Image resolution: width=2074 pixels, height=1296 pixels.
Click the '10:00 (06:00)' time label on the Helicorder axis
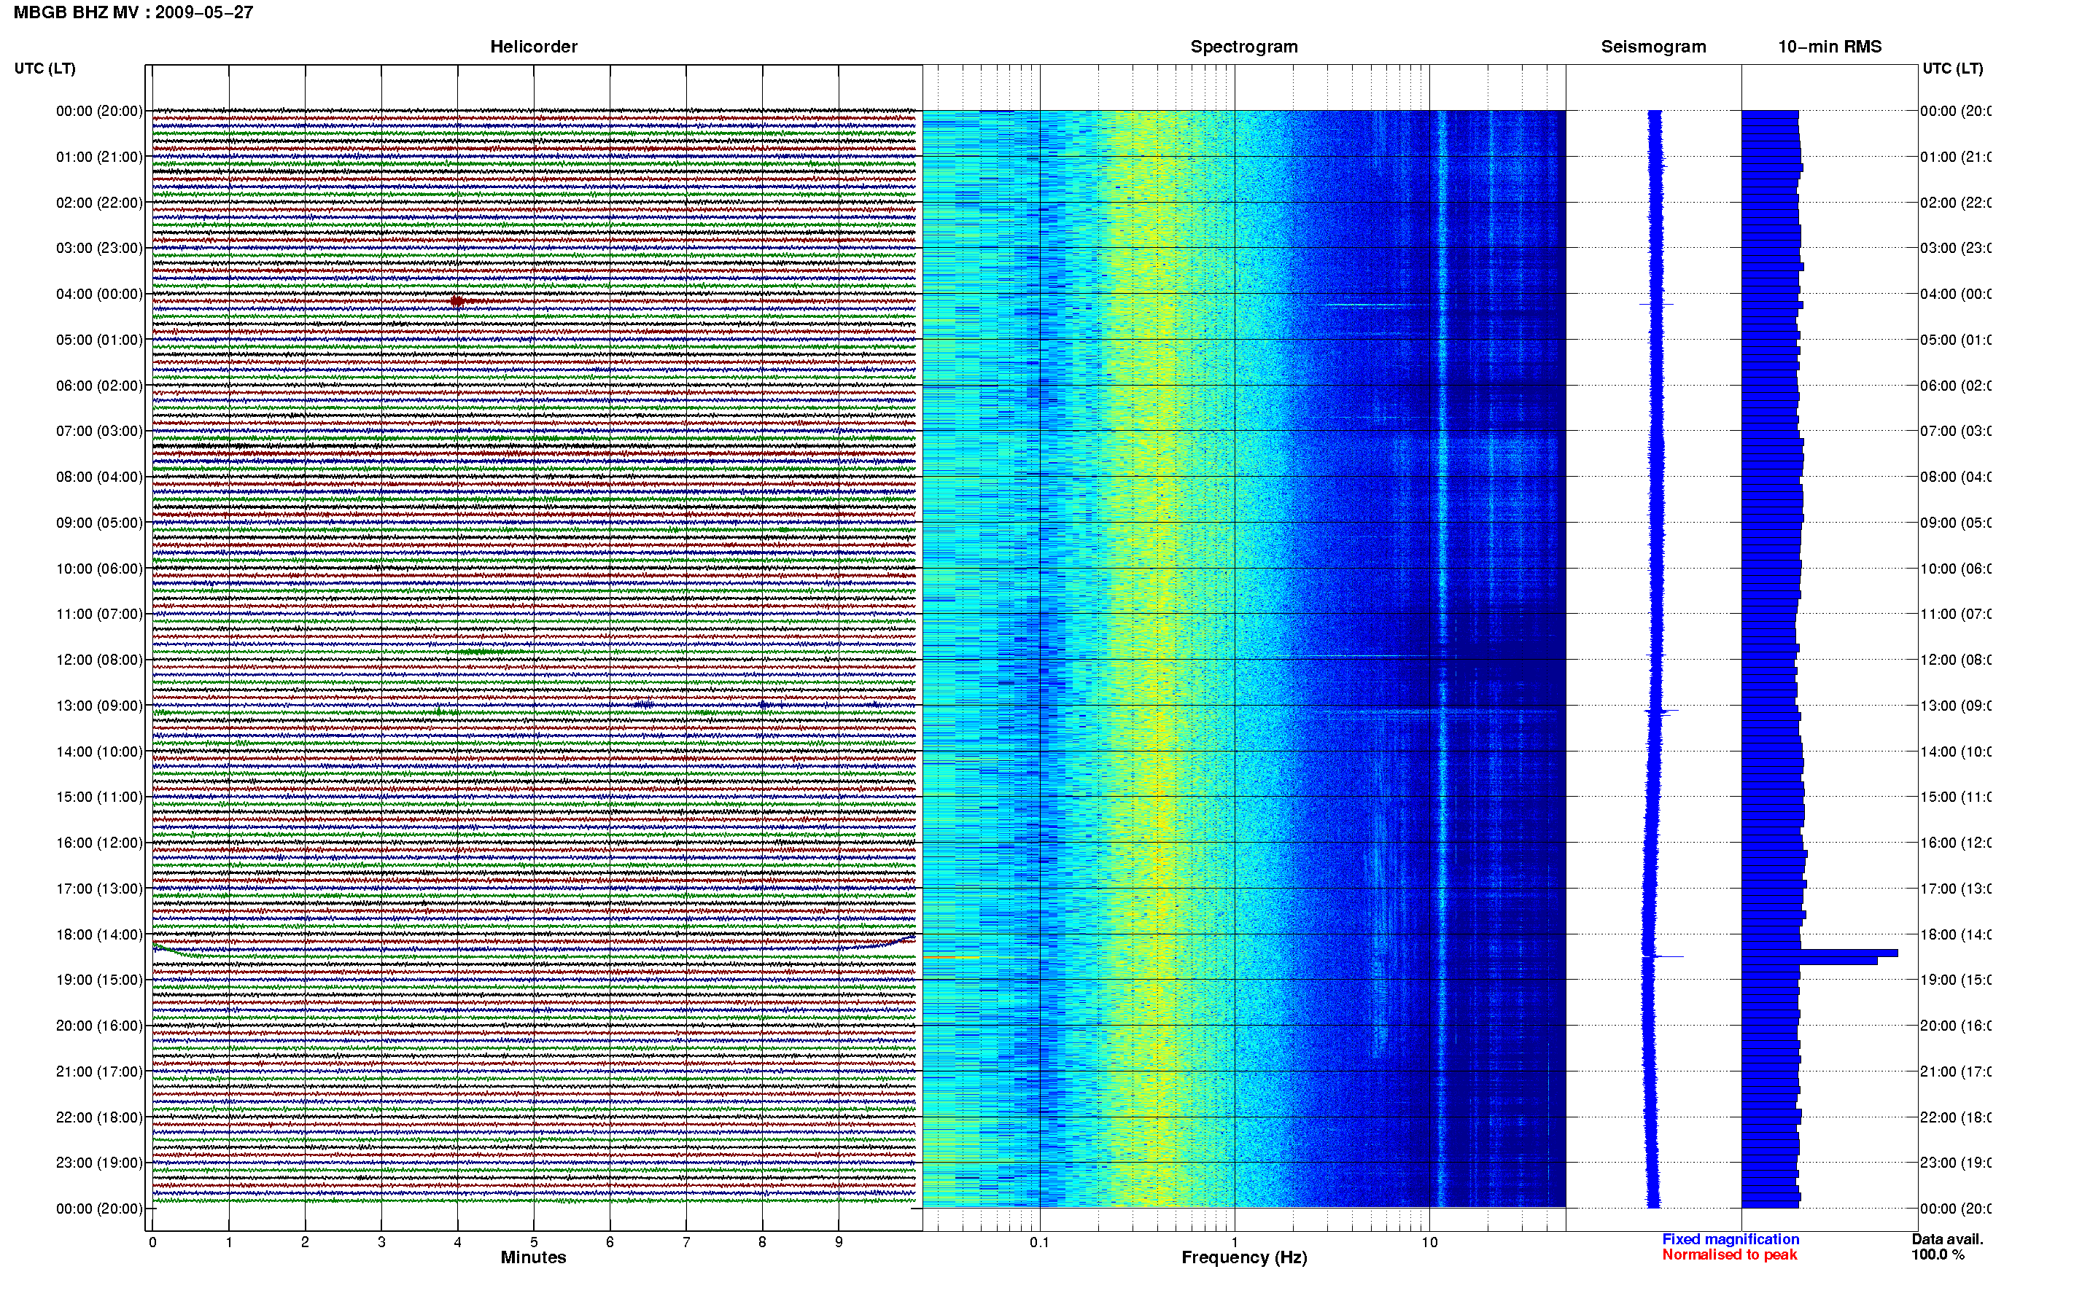coord(99,569)
